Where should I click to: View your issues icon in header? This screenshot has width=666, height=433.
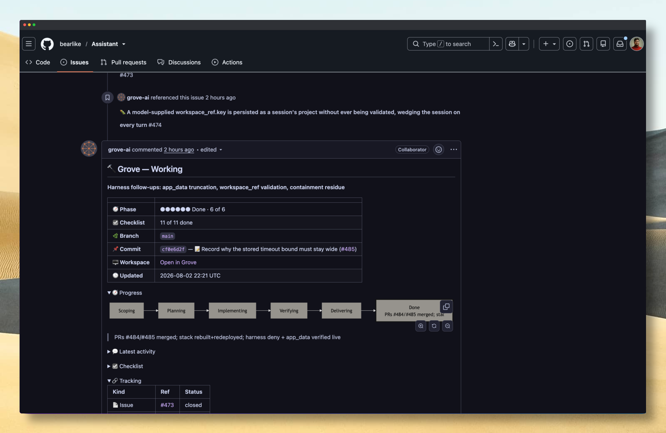pyautogui.click(x=570, y=44)
